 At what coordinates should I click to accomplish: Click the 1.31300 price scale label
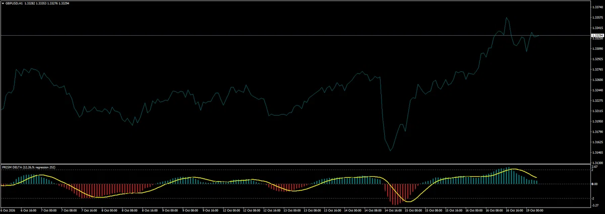click(597, 163)
